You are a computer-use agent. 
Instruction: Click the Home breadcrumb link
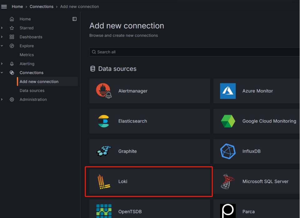(x=17, y=7)
